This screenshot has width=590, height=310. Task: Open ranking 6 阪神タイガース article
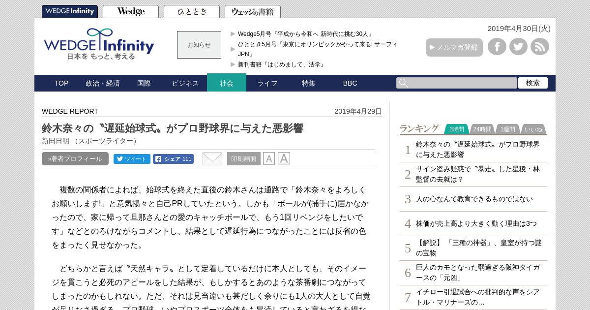coord(478,272)
